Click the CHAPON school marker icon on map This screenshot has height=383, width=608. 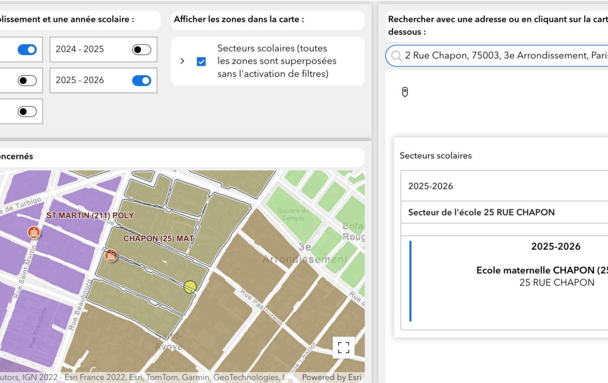click(111, 255)
